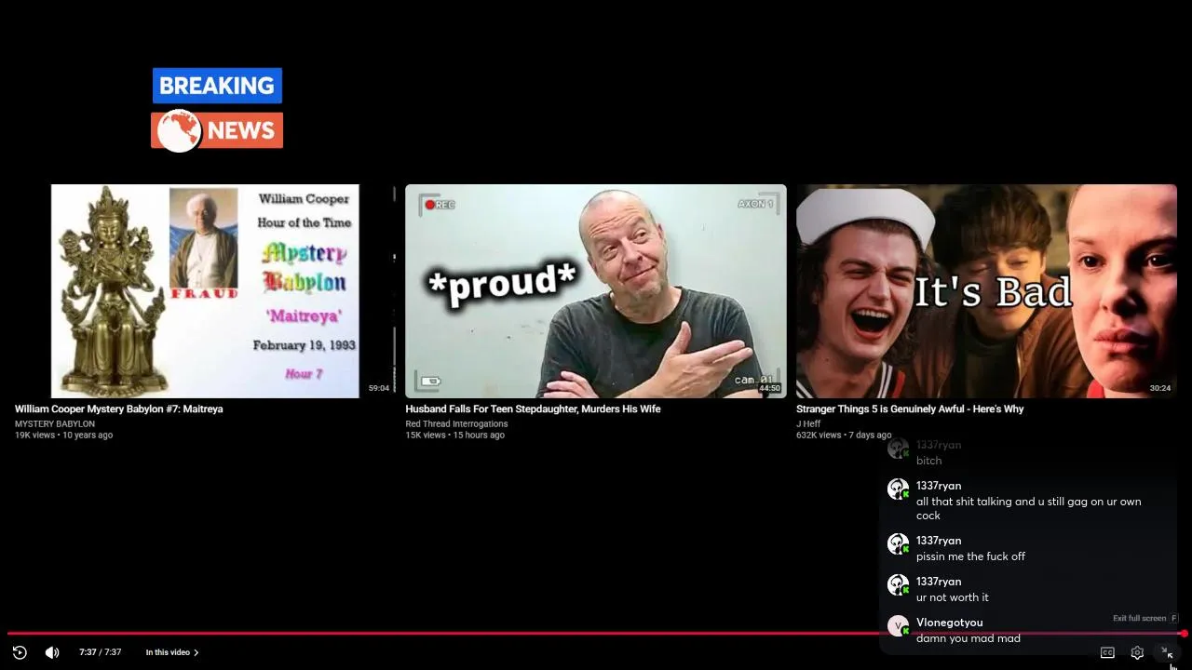Click '632K views • 7 days ago' text
The height and width of the screenshot is (670, 1192).
point(844,435)
